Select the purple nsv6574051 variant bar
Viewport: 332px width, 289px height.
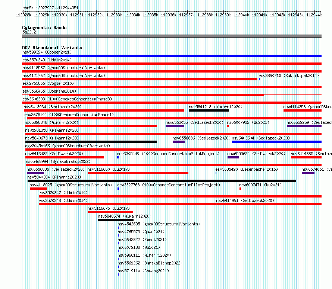click(x=308, y=173)
